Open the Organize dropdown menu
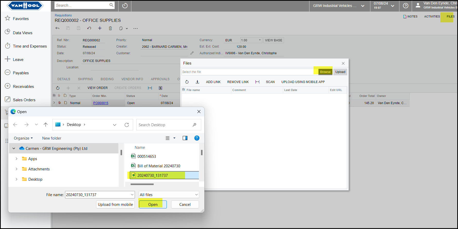This screenshot has width=458, height=229. [23, 138]
